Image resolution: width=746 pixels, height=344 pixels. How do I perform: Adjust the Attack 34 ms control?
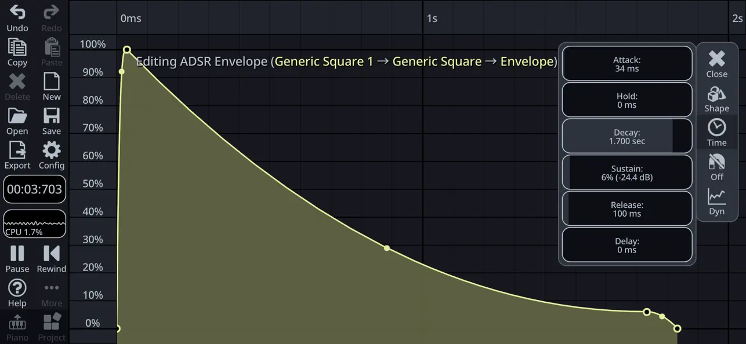coord(627,64)
